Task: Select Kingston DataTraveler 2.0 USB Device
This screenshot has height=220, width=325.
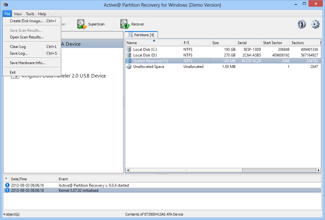Action: pos(63,76)
